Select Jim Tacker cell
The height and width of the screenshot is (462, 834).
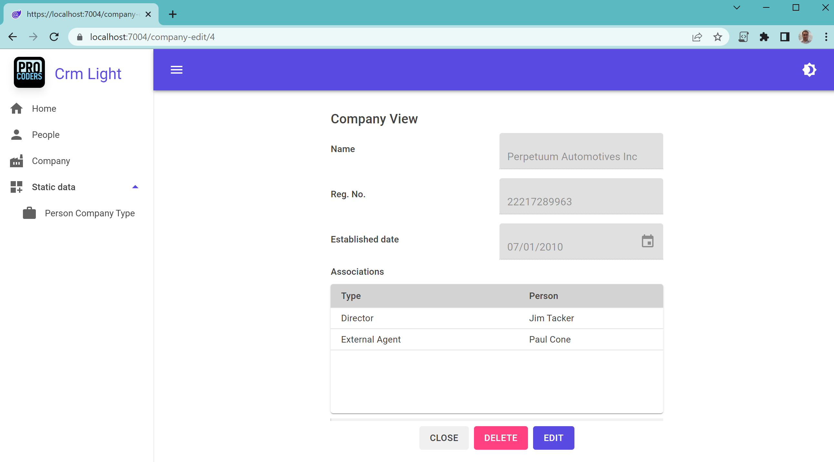(x=551, y=318)
